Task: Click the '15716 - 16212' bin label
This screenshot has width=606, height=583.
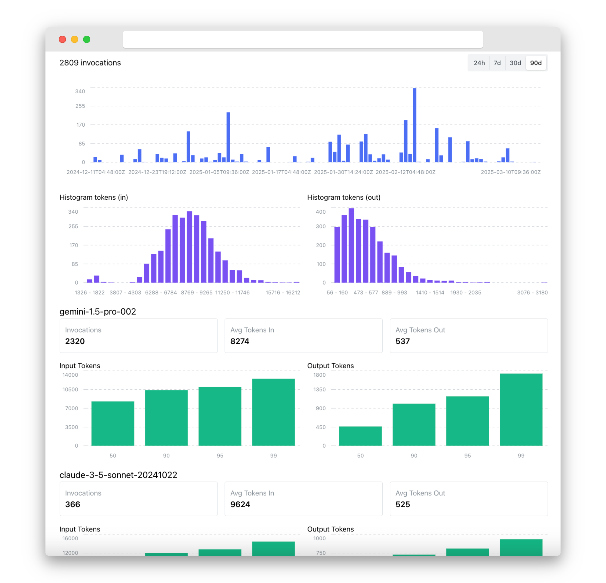Action: coord(283,292)
